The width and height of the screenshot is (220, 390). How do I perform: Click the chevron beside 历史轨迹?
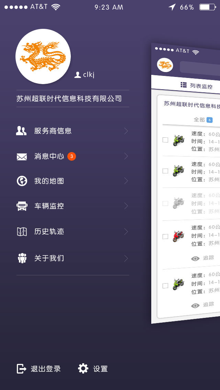click(x=126, y=232)
